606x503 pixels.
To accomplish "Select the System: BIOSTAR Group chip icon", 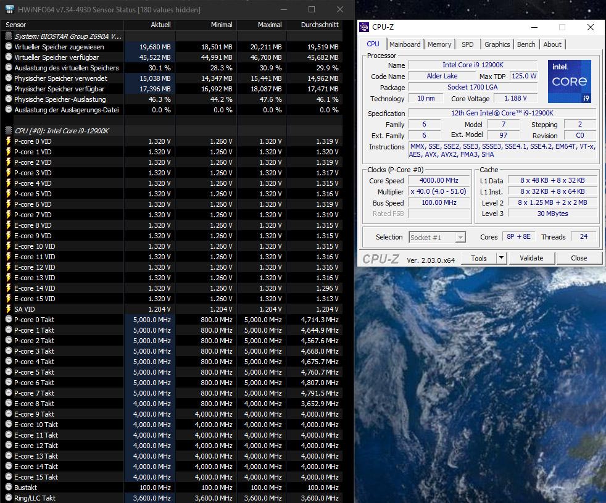I will (x=9, y=36).
